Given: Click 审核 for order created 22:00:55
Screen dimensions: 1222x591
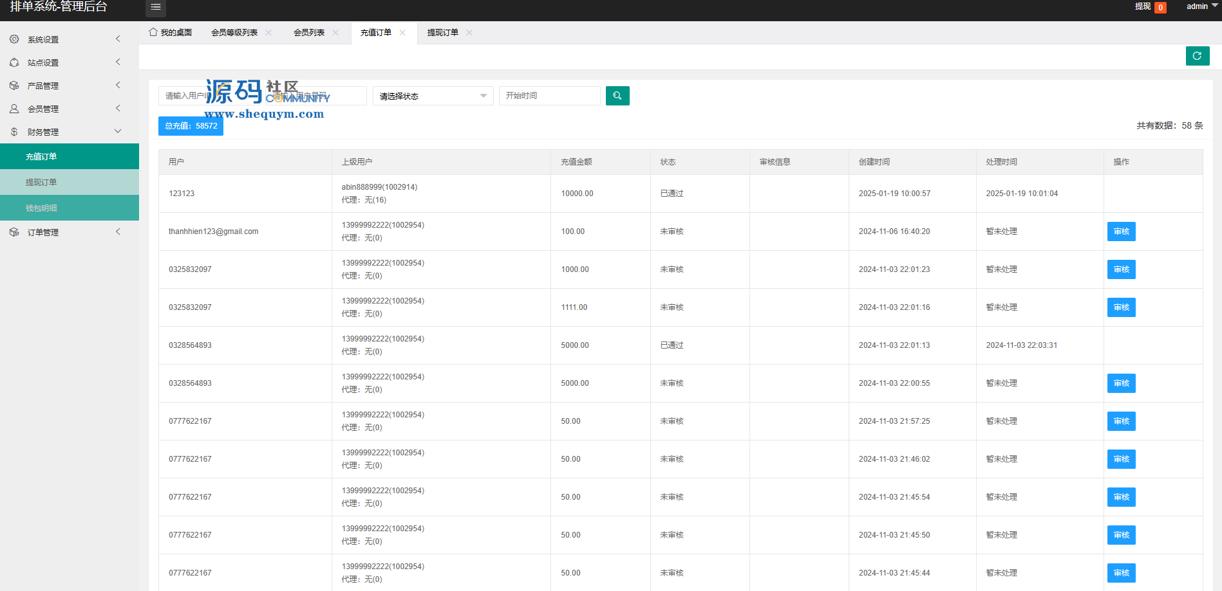Looking at the screenshot, I should tap(1122, 383).
